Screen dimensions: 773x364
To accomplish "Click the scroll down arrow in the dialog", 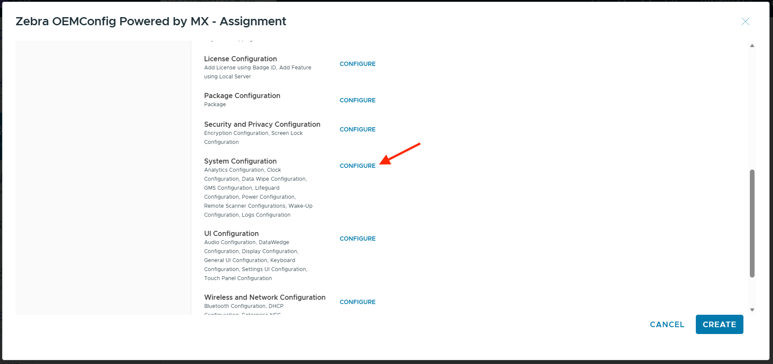I will (752, 310).
